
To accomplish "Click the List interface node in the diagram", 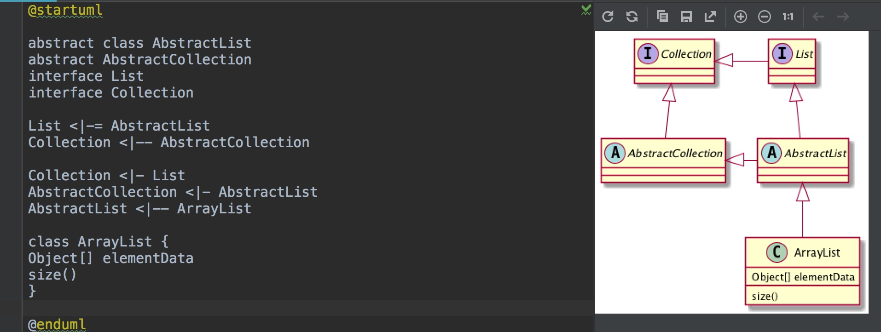I will (x=792, y=54).
